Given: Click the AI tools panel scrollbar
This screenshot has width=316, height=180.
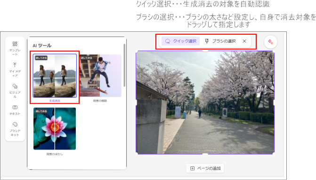Looking at the screenshot, I should [x=124, y=66].
